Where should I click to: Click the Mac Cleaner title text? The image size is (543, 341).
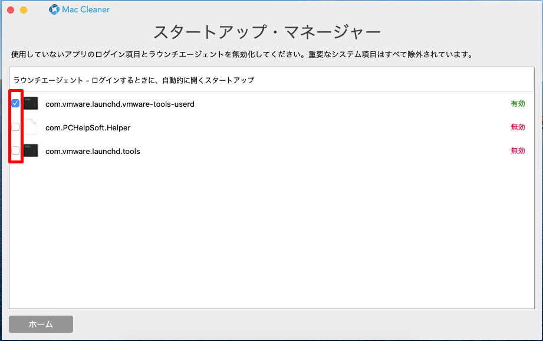pos(86,9)
